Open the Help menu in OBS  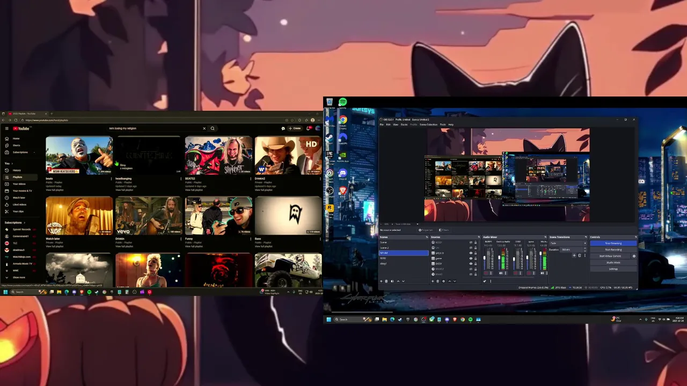point(451,124)
